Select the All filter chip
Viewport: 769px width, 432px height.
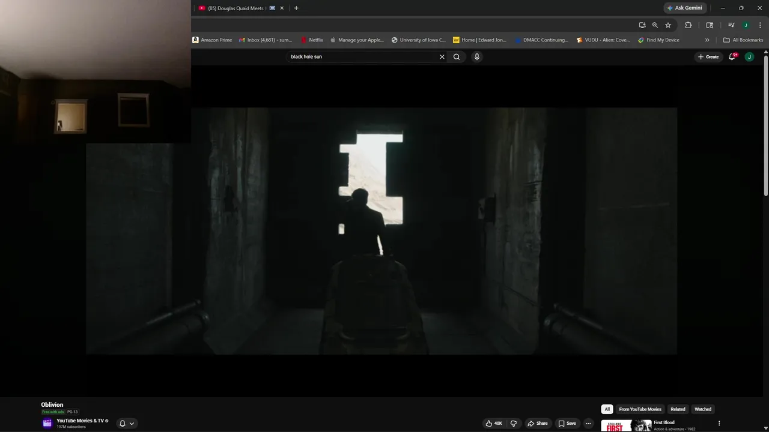tap(607, 409)
